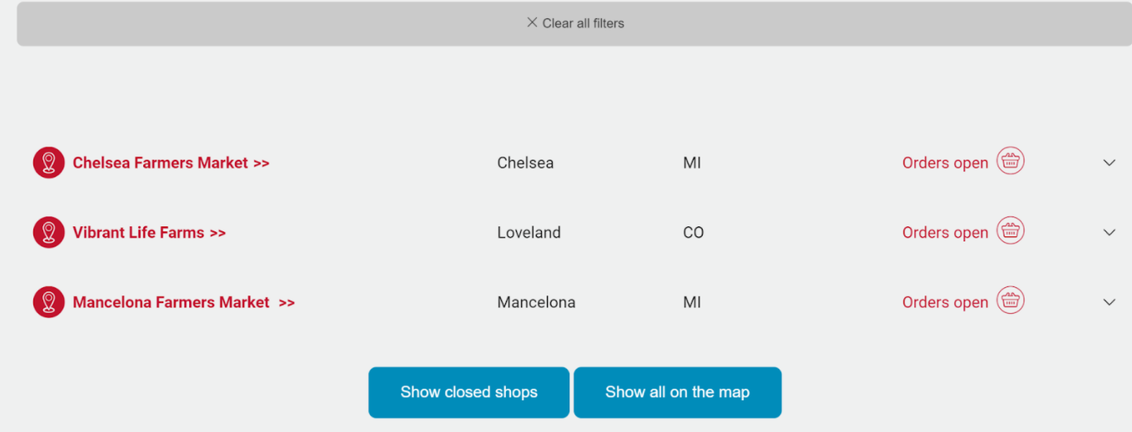This screenshot has width=1132, height=432.
Task: Click the Loveland city cell
Action: [528, 233]
